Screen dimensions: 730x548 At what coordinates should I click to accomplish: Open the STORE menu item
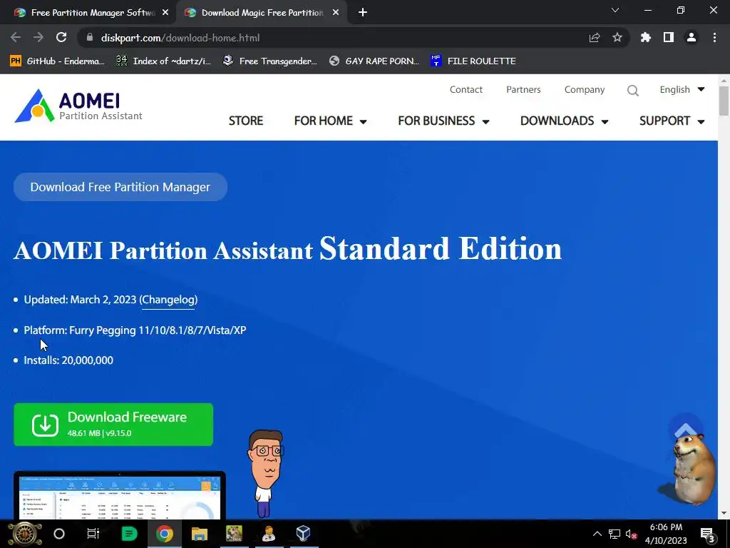click(246, 121)
